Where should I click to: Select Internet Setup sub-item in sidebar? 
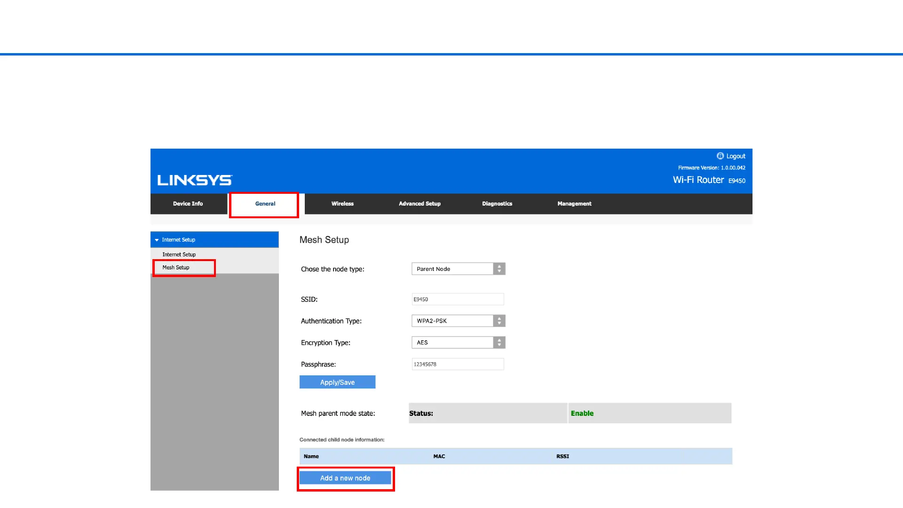[179, 254]
